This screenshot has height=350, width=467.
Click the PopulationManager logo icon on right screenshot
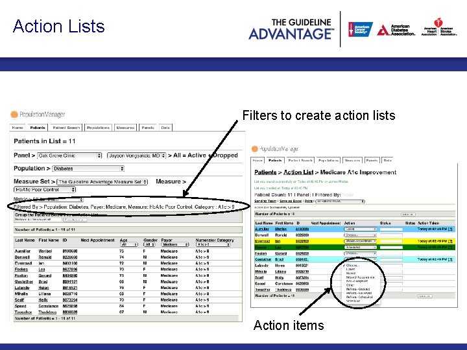pos(255,148)
